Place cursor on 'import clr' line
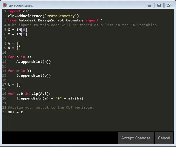 (19, 11)
